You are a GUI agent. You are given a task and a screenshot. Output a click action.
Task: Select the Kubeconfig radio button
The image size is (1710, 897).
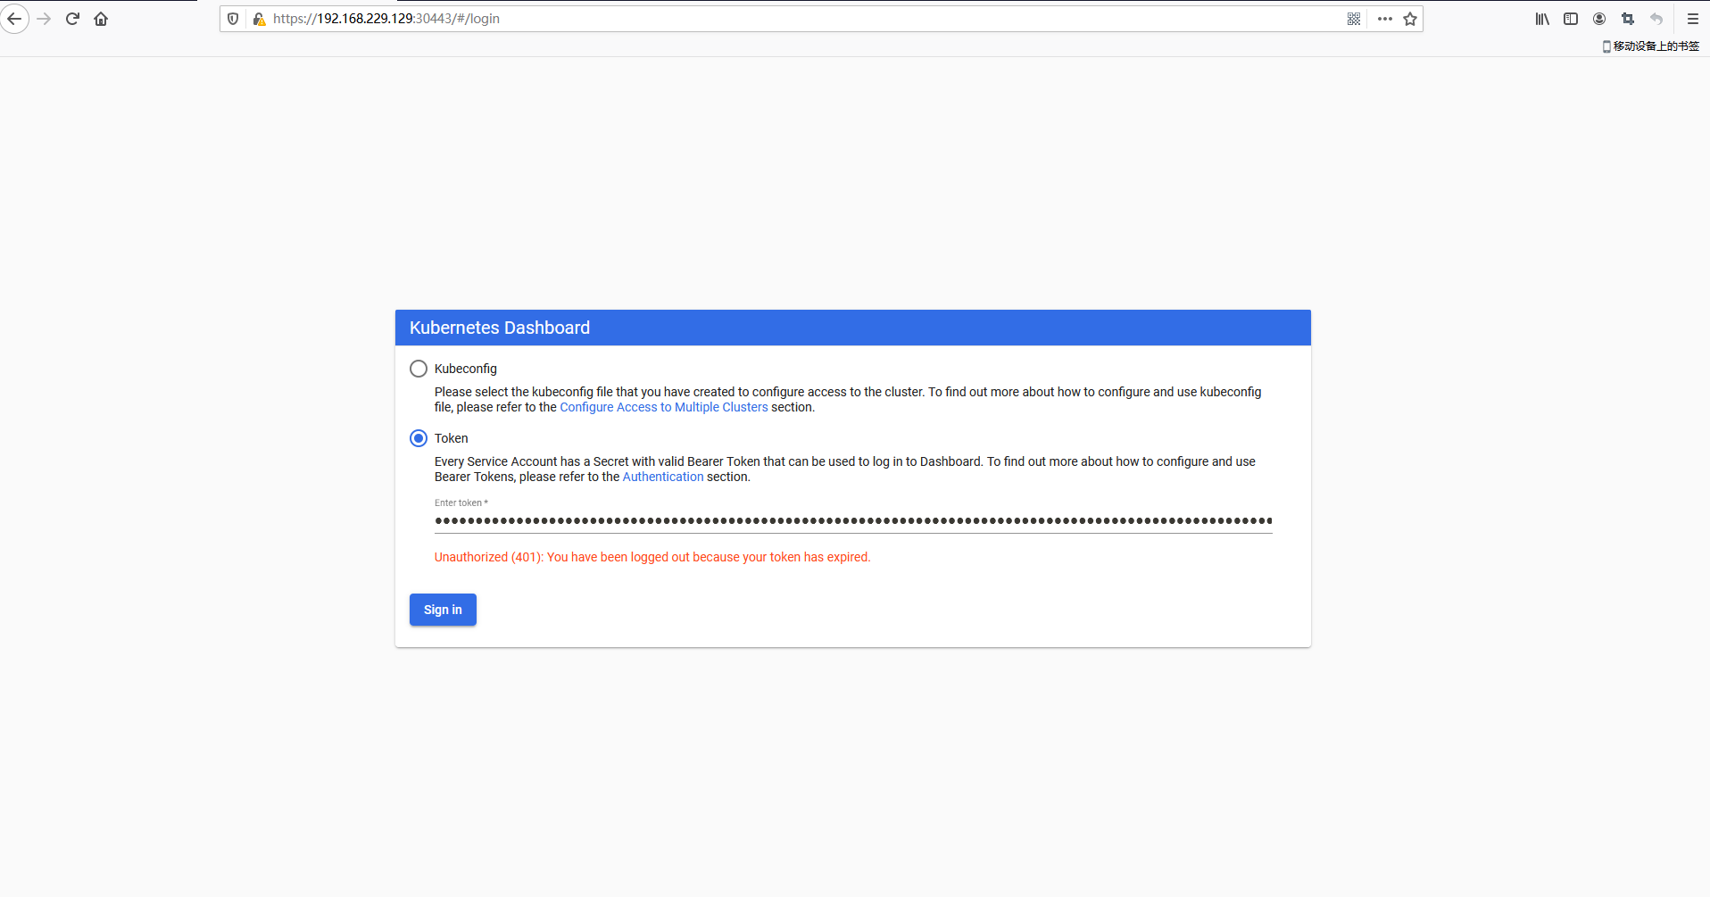click(419, 369)
